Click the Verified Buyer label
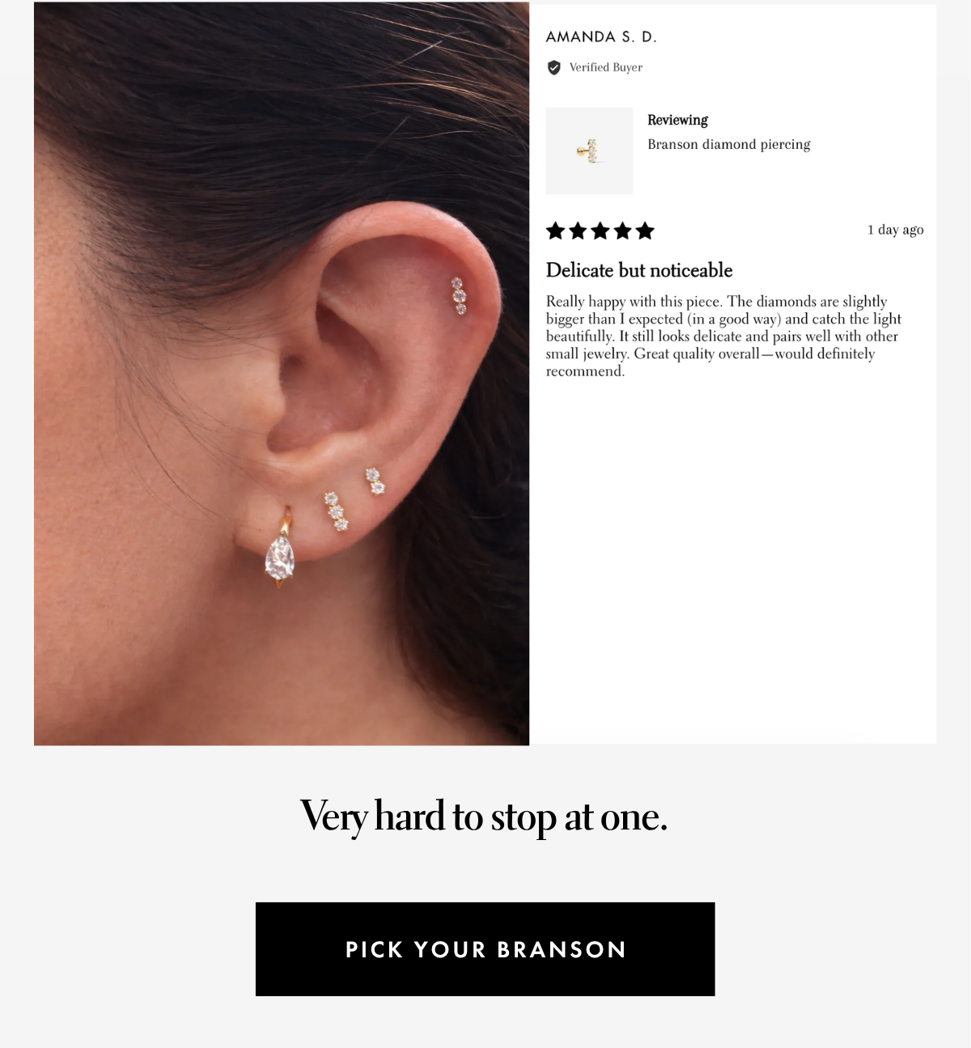Screen dimensions: 971x1048 pos(606,68)
